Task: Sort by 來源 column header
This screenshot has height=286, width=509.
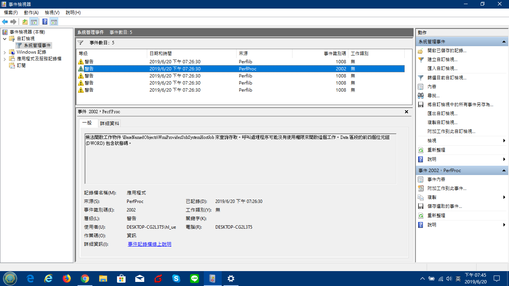Action: (264, 54)
